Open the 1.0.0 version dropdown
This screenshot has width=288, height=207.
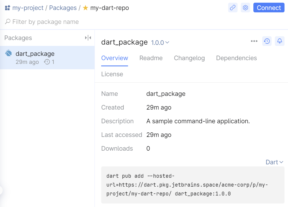pos(160,43)
